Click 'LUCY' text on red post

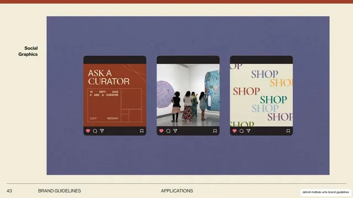pyautogui.click(x=93, y=118)
